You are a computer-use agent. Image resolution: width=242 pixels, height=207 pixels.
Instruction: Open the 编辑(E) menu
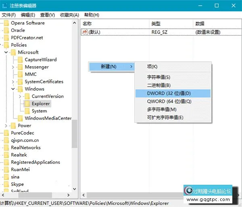28,15
